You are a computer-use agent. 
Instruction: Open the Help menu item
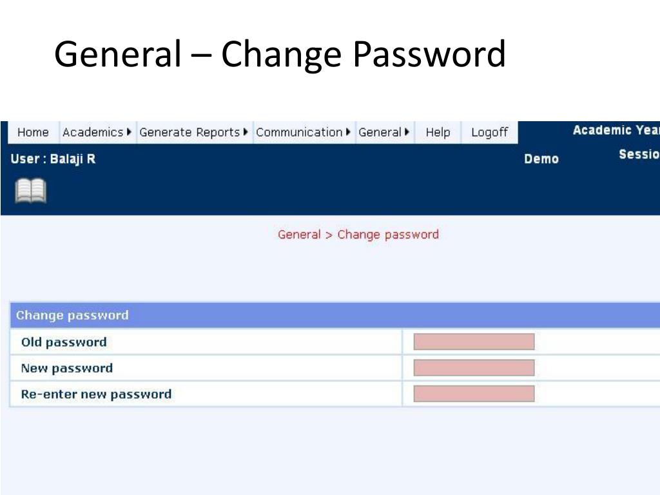(438, 133)
